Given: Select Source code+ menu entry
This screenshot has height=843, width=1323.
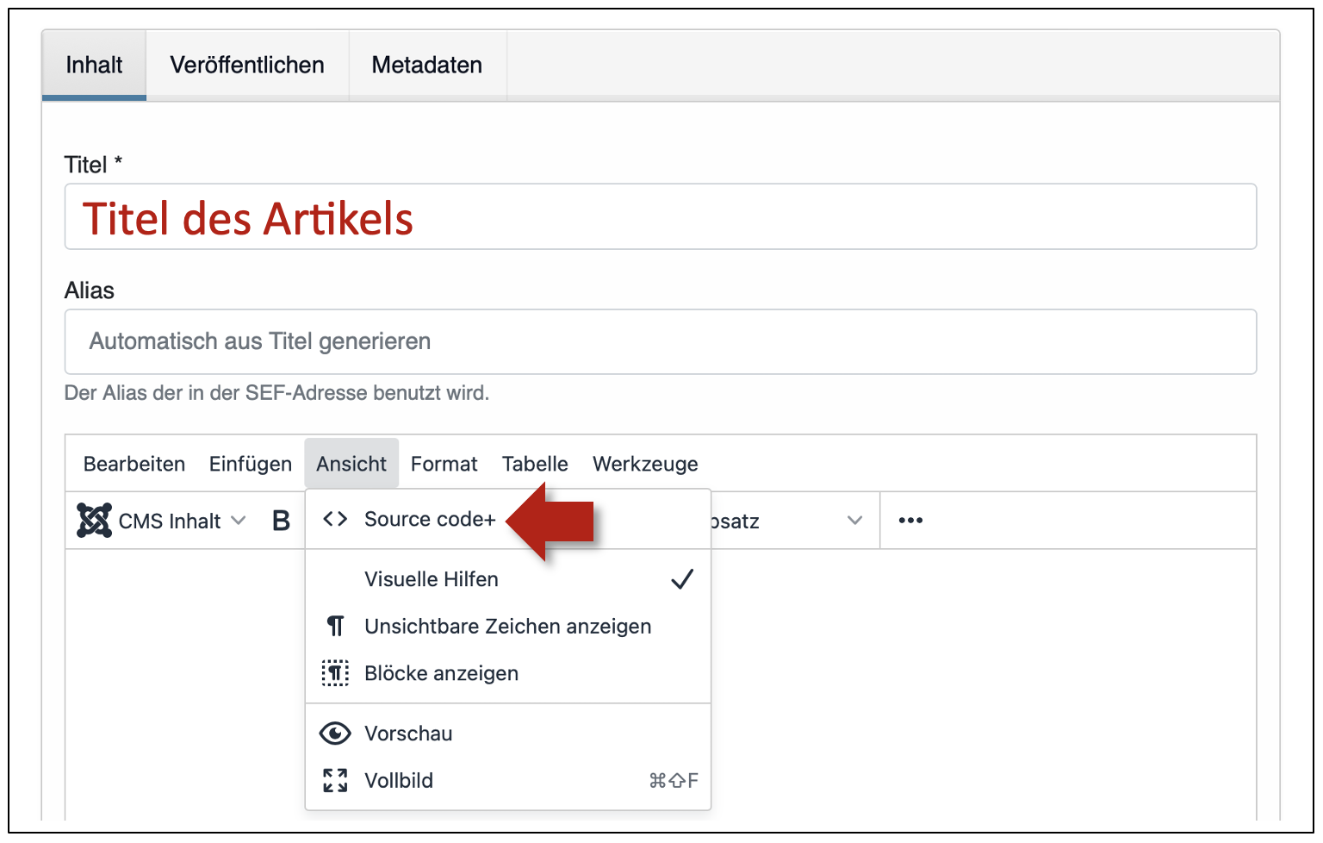Looking at the screenshot, I should click(430, 519).
